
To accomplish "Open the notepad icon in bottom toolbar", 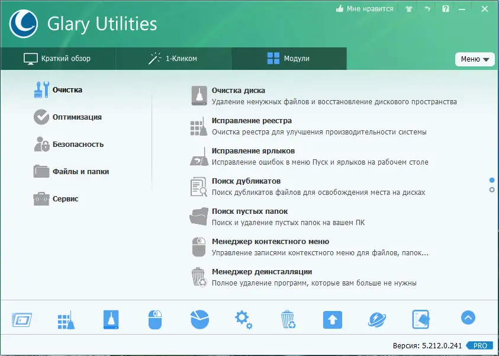I will click(x=421, y=319).
